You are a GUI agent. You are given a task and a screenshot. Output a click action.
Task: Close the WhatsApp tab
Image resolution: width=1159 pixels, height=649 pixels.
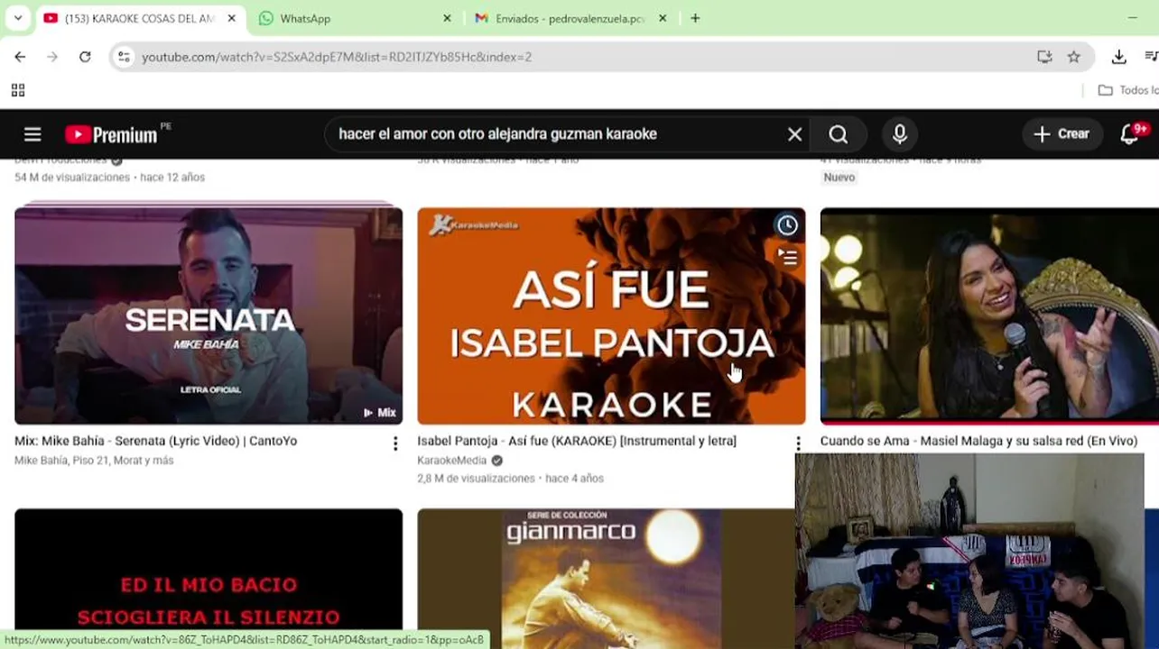click(447, 18)
